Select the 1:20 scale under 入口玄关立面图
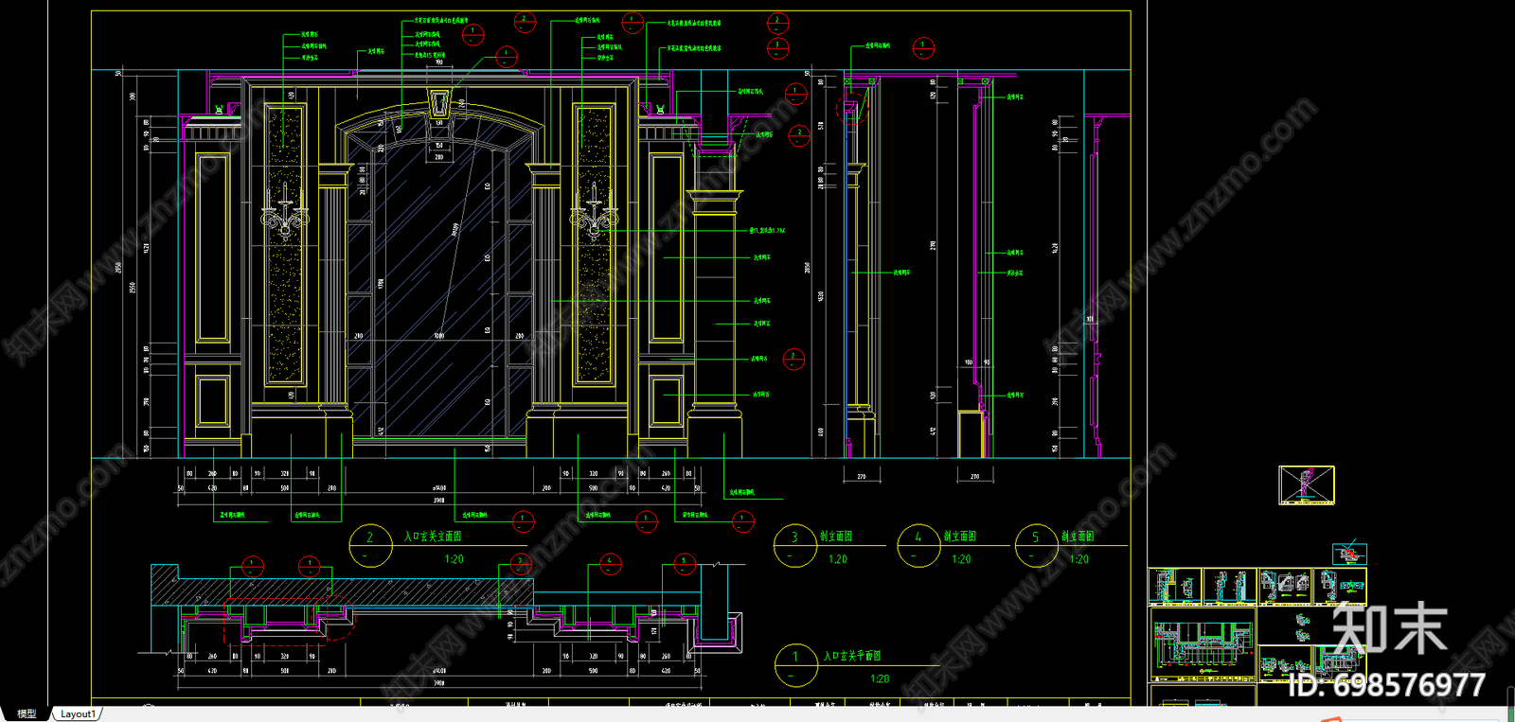1515x722 pixels. (454, 559)
